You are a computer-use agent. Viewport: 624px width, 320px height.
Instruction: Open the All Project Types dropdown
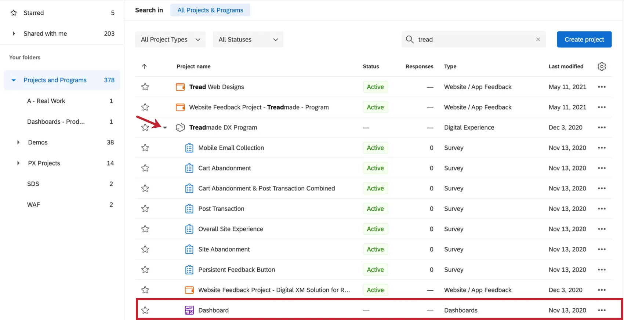coord(170,39)
